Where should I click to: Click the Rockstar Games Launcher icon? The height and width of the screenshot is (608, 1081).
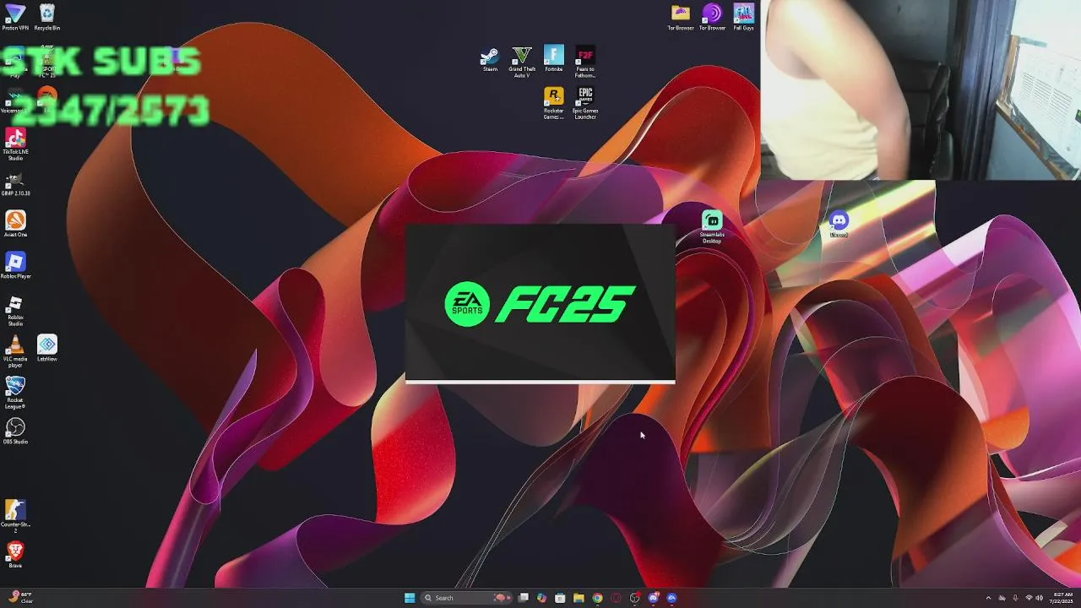[x=554, y=103]
